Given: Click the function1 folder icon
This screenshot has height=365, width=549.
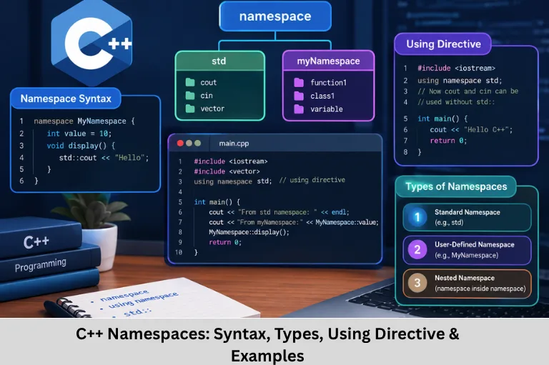Looking at the screenshot, I should click(299, 83).
